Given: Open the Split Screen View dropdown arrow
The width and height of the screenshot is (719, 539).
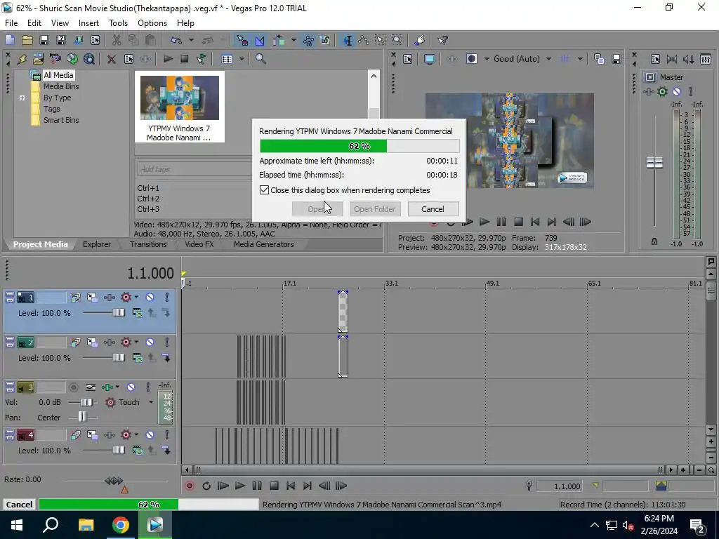Looking at the screenshot, I should click(x=487, y=59).
